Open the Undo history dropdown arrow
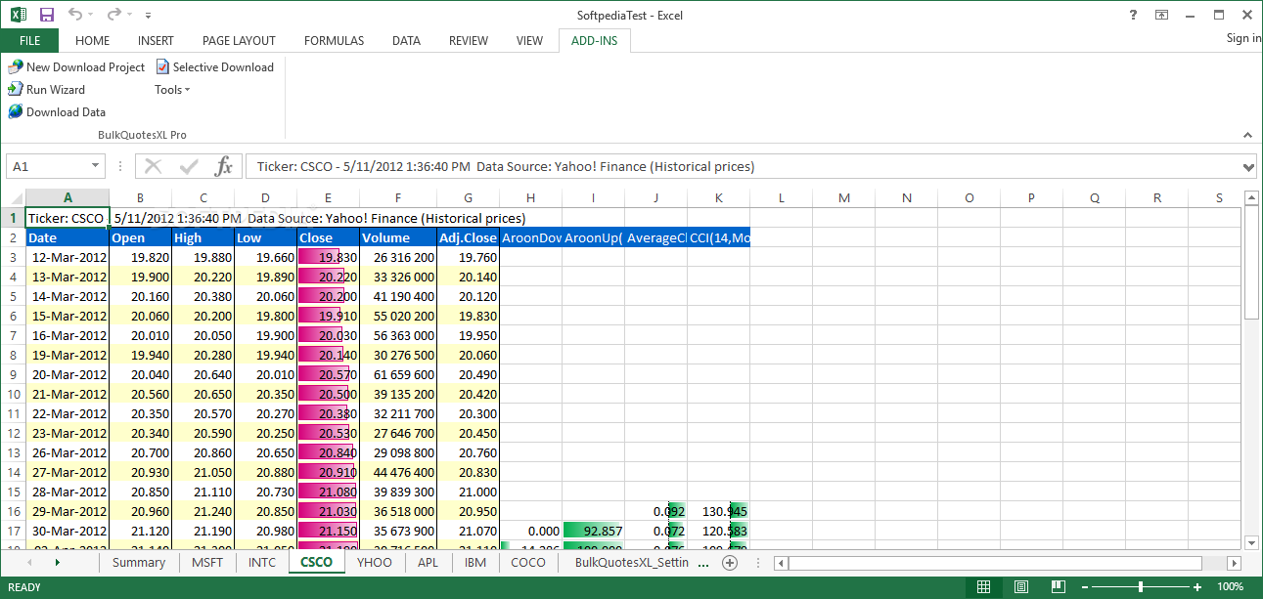1263x599 pixels. pyautogui.click(x=91, y=16)
